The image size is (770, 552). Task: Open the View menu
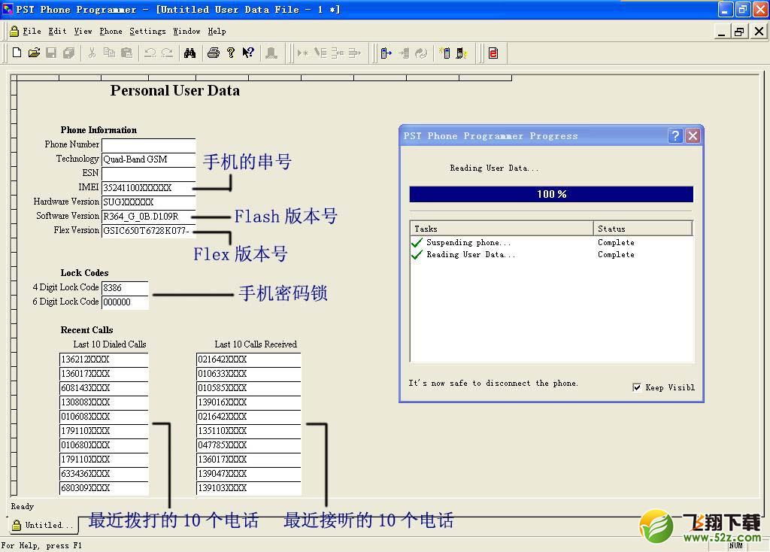click(83, 31)
